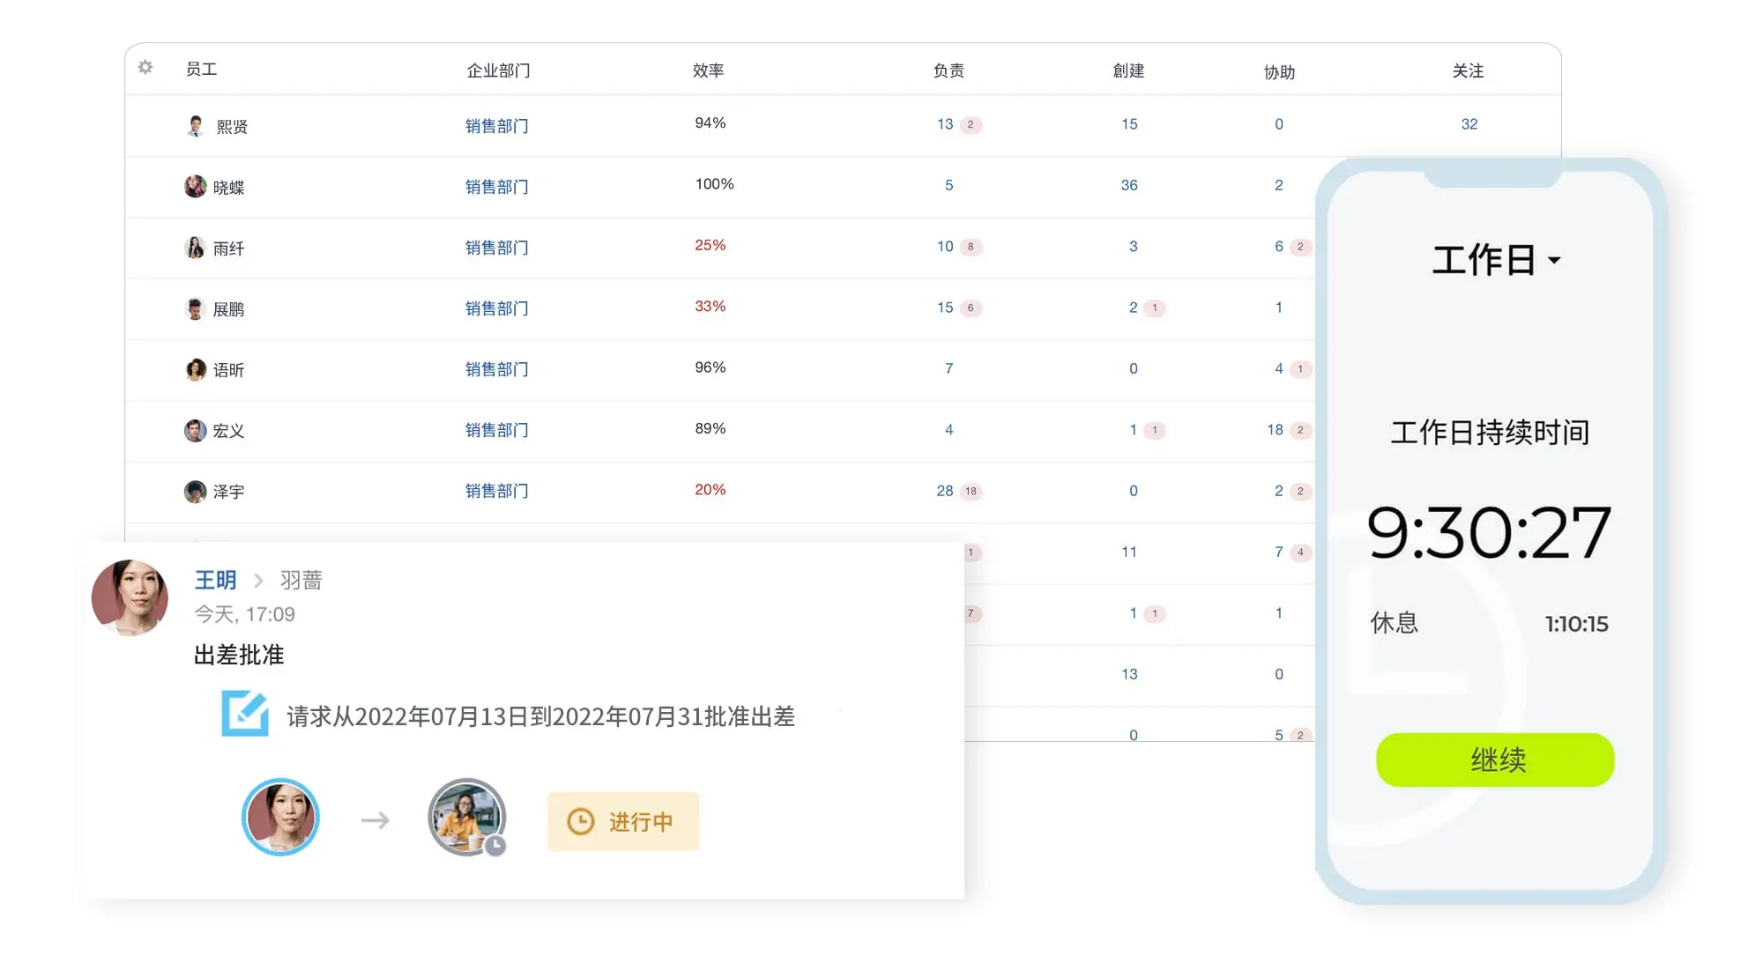Viewport: 1763px width, 964px height.
Task: Open 销售部门 link in 雨纤's row
Action: coord(497,248)
